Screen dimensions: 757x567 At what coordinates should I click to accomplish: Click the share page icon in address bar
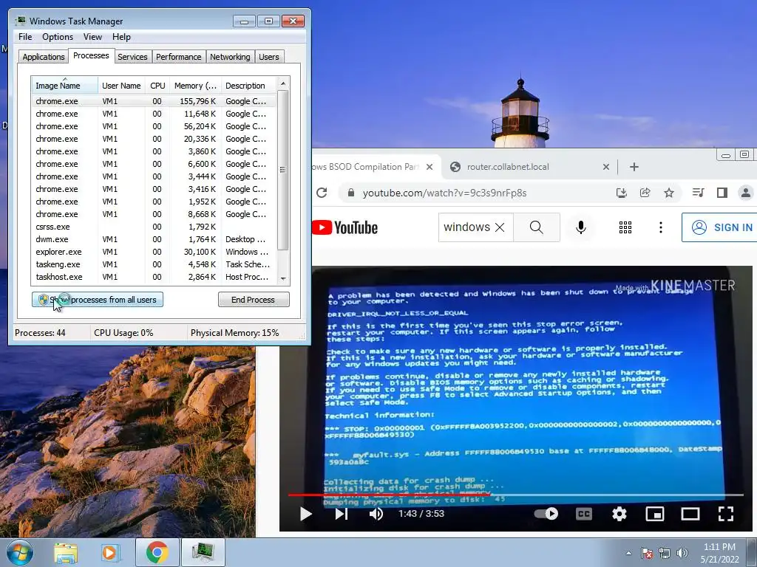(x=645, y=193)
